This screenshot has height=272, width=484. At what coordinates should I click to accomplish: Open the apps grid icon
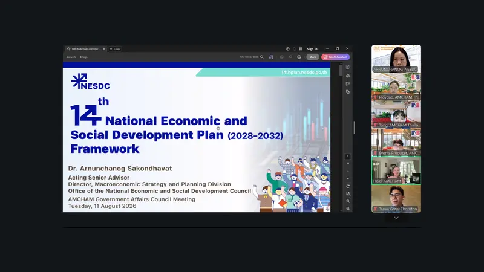pos(301,49)
